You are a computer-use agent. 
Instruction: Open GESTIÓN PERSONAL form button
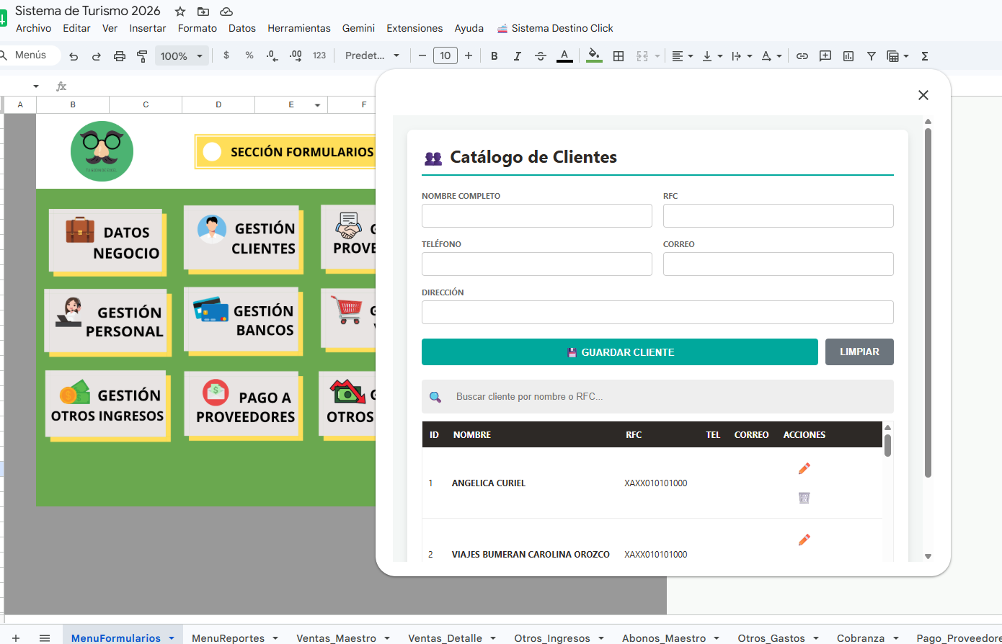click(x=107, y=322)
